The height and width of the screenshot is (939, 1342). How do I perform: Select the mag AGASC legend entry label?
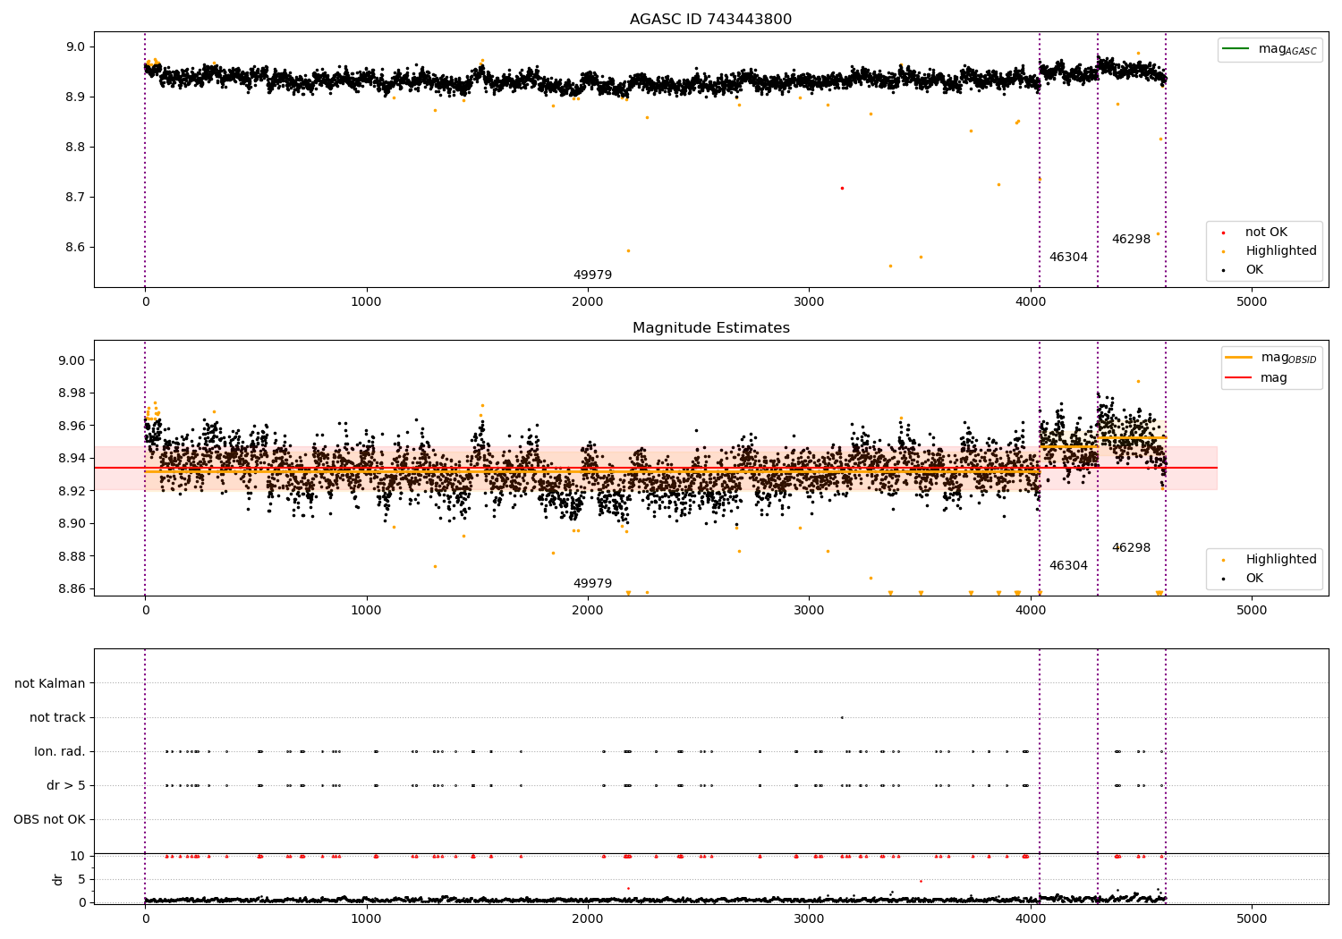(1287, 49)
